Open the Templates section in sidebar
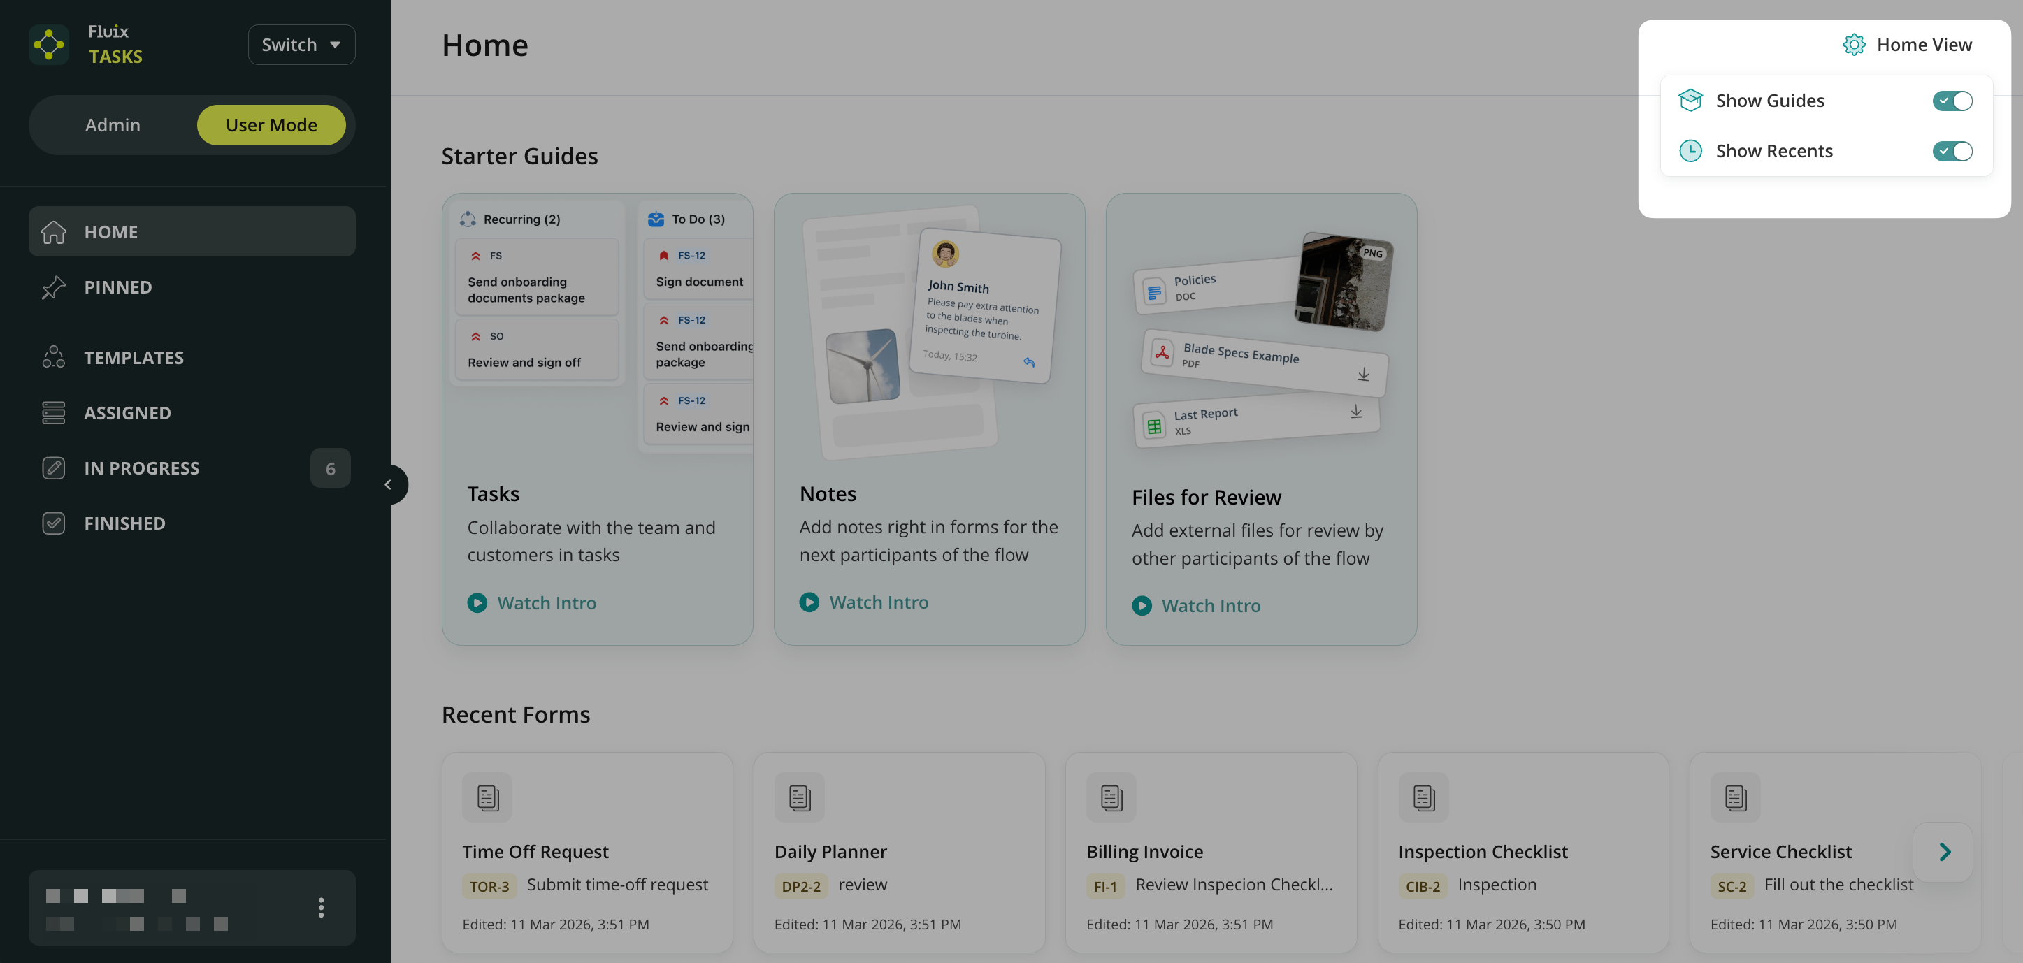The width and height of the screenshot is (2023, 963). (x=134, y=357)
